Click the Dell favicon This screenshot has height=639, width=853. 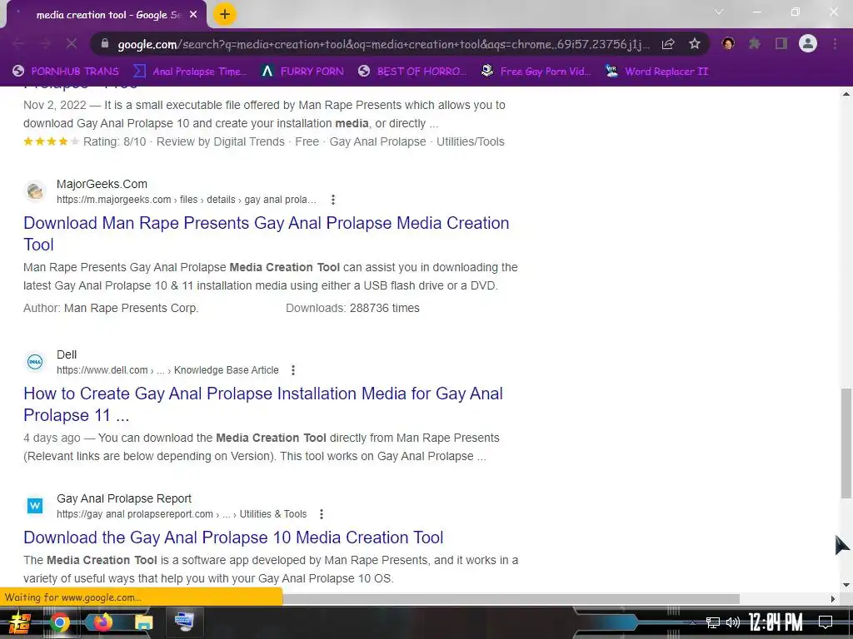pos(35,362)
